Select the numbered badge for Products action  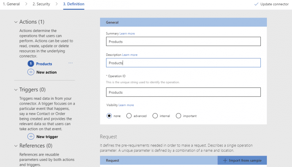[31, 64]
